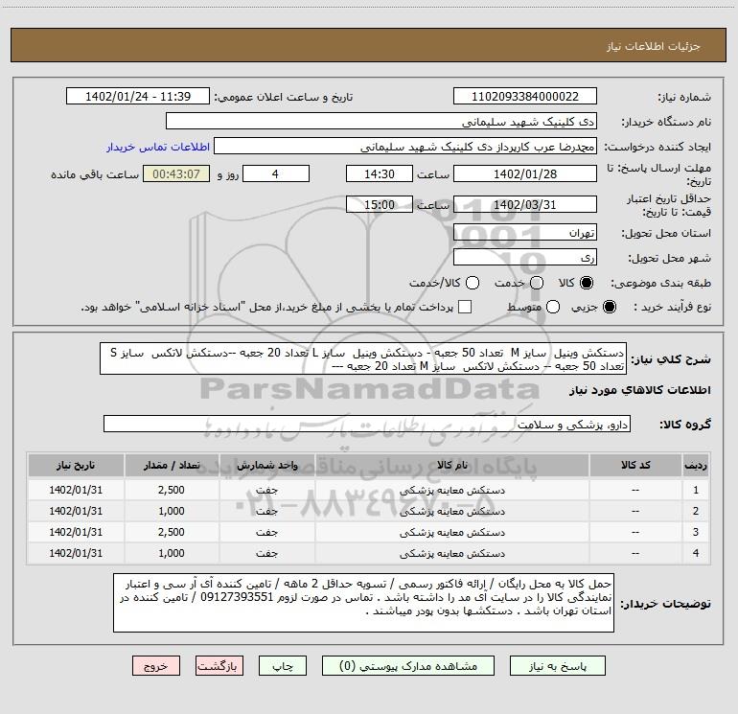This screenshot has width=738, height=714.
Task: Click the goods group field دارو، پزشکی و سلامت
Action: [x=367, y=424]
